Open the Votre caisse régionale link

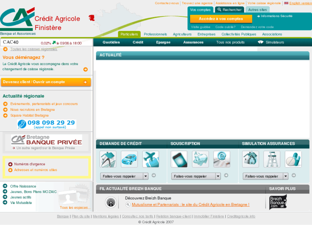[264, 3]
